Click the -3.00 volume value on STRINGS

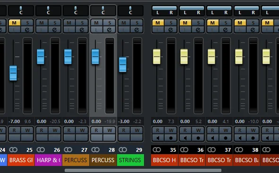click(x=124, y=122)
